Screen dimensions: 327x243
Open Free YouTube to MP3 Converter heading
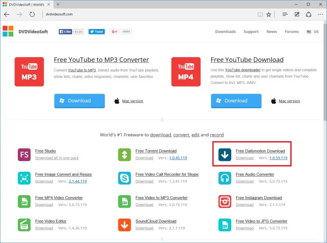(x=101, y=60)
